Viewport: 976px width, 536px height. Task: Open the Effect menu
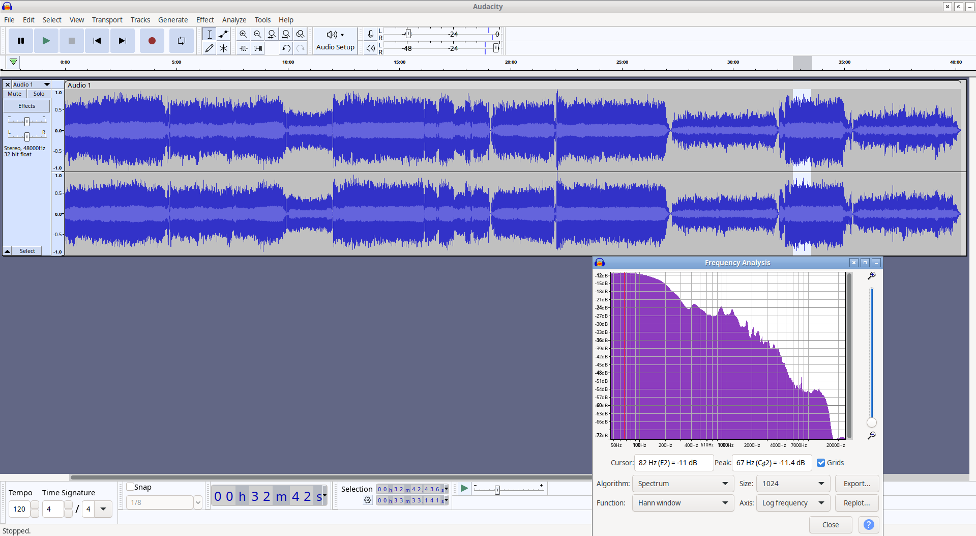tap(205, 20)
